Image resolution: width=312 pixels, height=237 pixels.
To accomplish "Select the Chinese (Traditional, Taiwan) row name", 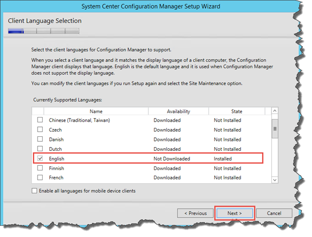I will coord(79,120).
